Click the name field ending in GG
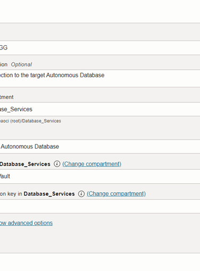 tap(100, 48)
